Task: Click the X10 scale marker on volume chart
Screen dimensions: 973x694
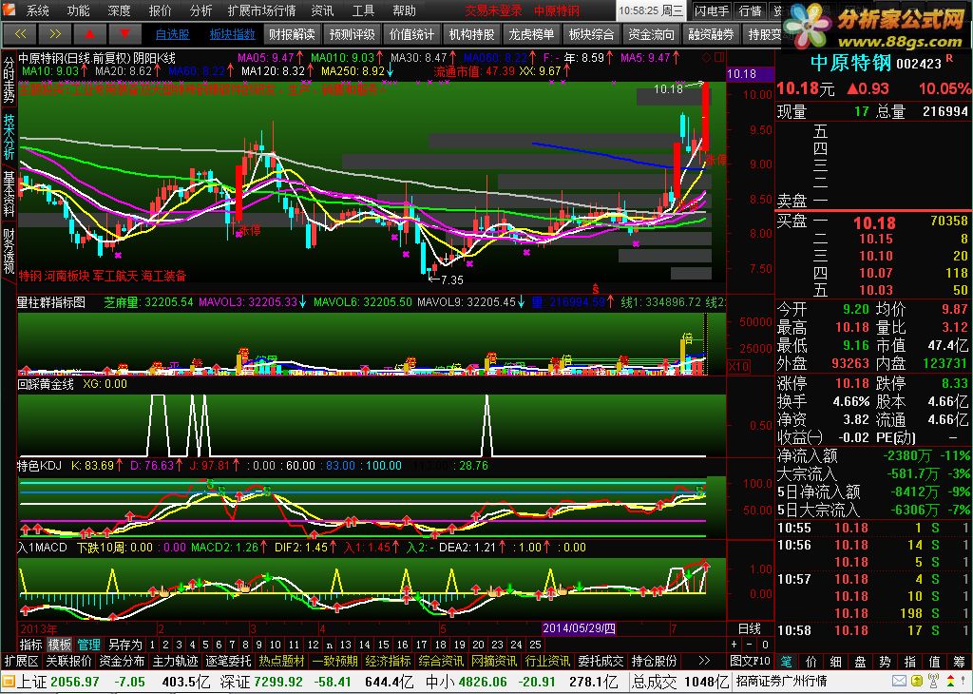Action: [737, 367]
